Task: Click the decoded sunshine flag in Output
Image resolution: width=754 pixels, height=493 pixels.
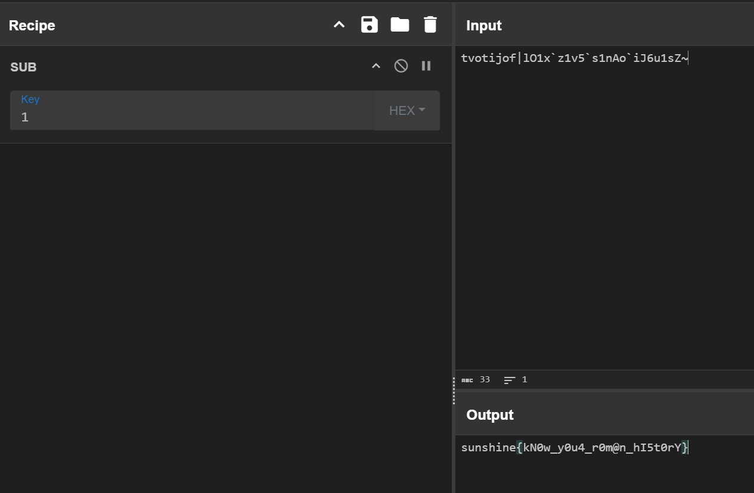Action: click(575, 448)
